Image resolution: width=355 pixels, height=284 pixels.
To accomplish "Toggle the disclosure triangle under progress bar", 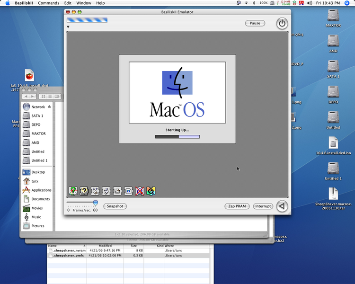I will pos(68,27).
